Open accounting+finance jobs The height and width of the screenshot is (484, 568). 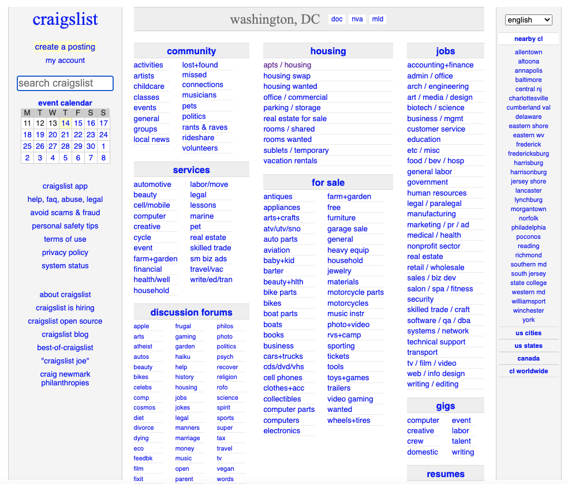pos(440,65)
